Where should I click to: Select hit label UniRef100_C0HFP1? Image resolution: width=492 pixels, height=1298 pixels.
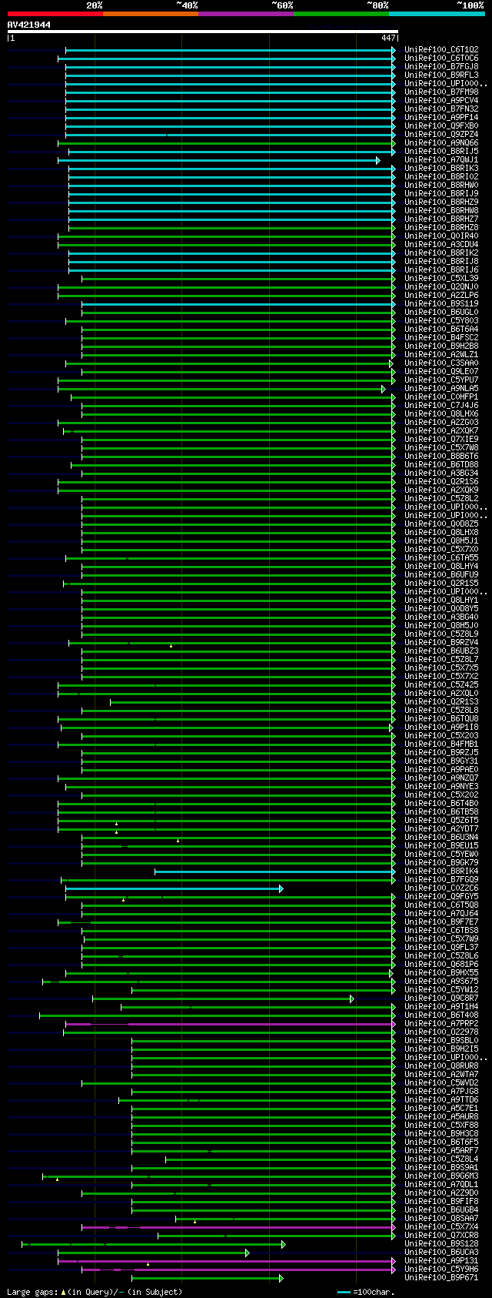441,396
